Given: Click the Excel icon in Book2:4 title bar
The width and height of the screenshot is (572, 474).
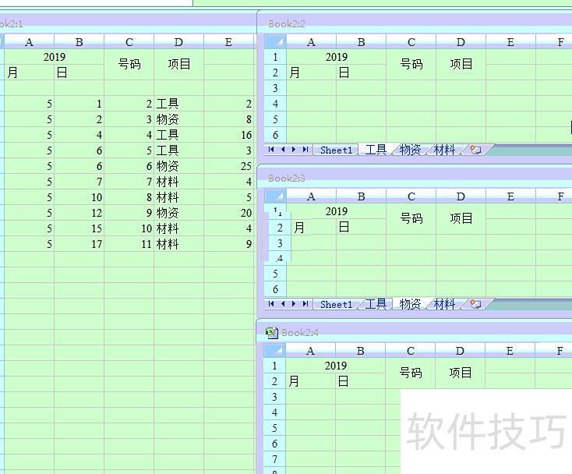Looking at the screenshot, I should [271, 332].
